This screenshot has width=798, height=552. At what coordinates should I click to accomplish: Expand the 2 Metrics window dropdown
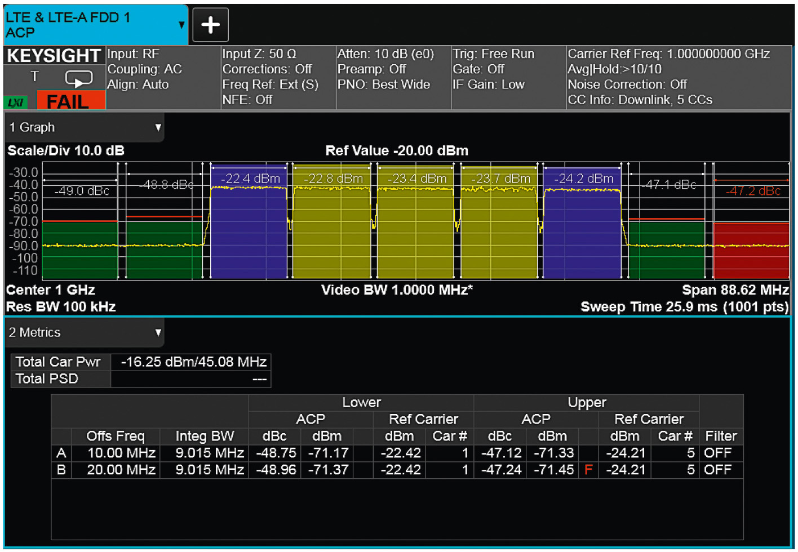tap(158, 332)
